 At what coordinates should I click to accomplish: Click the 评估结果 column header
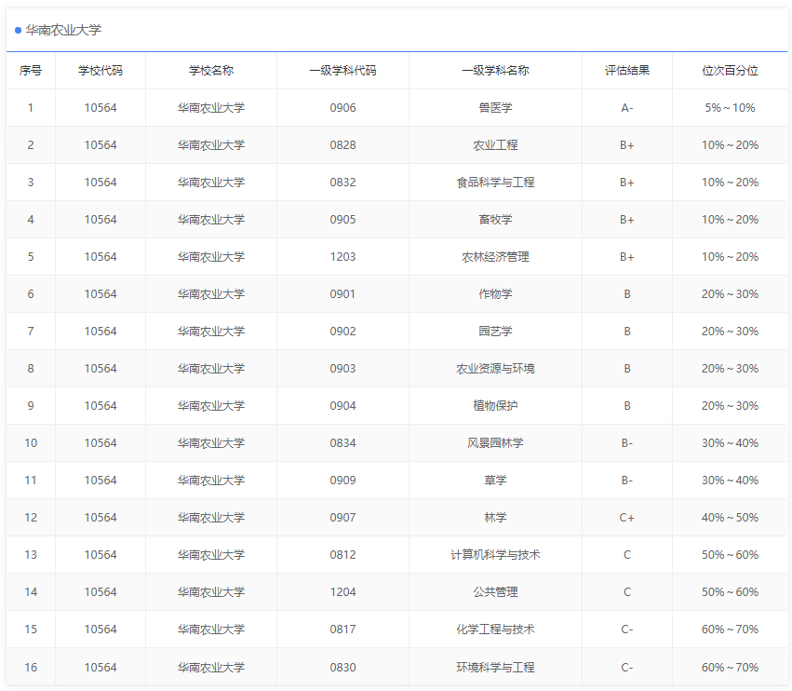[627, 70]
